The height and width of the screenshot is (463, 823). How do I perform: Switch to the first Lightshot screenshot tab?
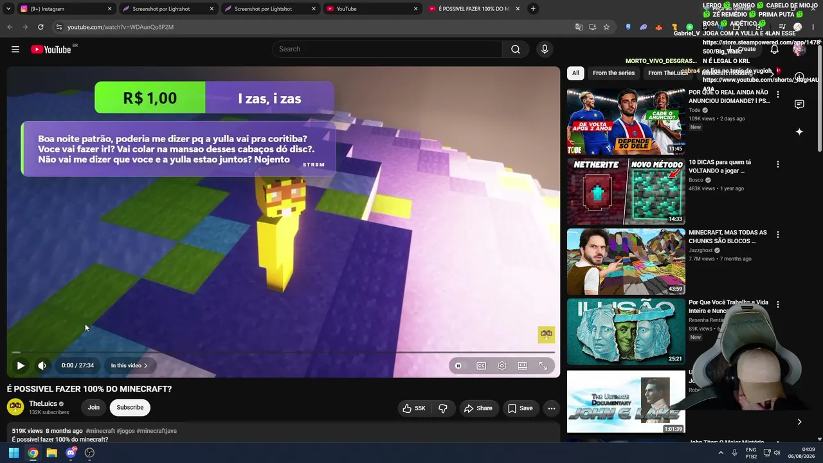(167, 9)
